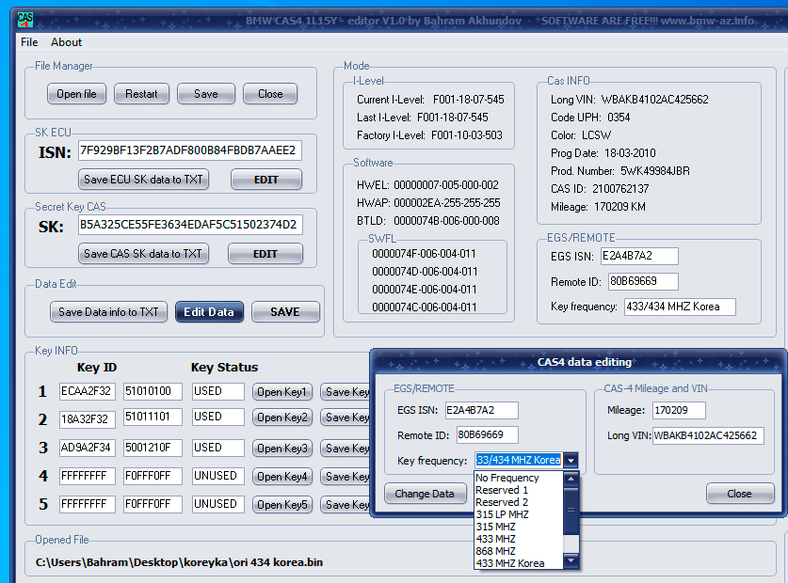788x583 pixels.
Task: Click the Save Data info to TXT button
Action: coord(108,312)
